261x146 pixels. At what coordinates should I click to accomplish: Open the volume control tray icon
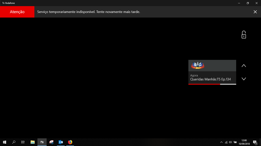coord(230,142)
